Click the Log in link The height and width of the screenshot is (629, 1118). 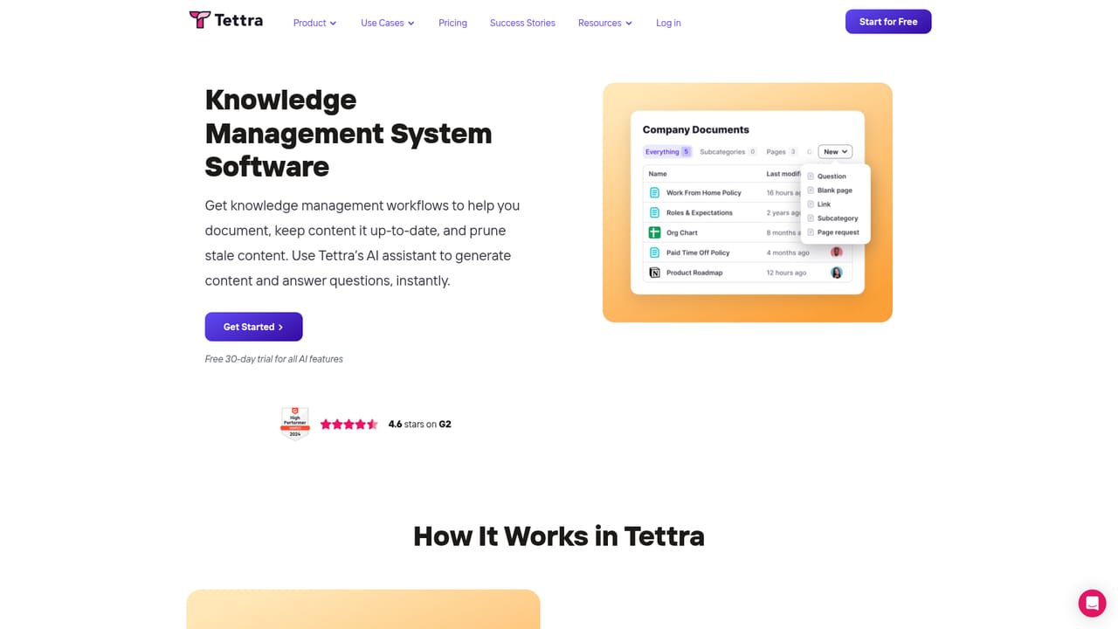(x=668, y=23)
